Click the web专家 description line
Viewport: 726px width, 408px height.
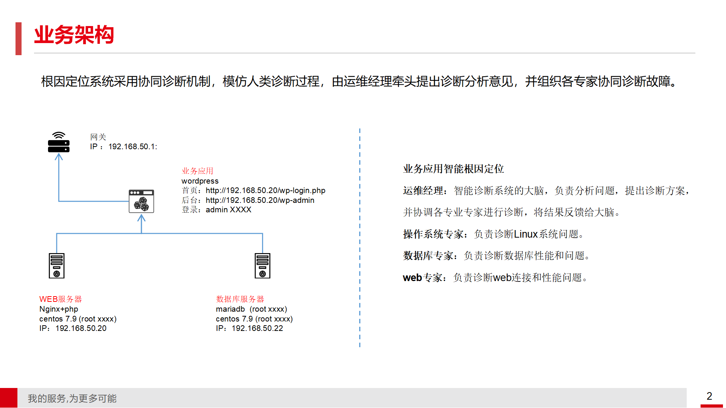tap(495, 278)
